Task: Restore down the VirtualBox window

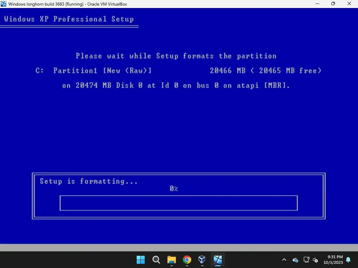Action: 333,3
